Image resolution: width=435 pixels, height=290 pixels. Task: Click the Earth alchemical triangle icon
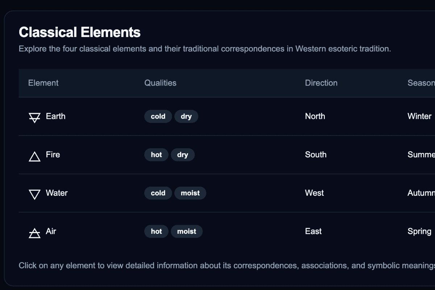tap(34, 117)
